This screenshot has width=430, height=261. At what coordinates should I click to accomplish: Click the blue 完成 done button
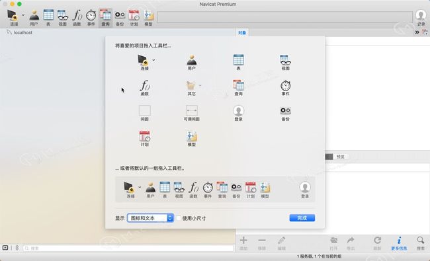click(302, 218)
